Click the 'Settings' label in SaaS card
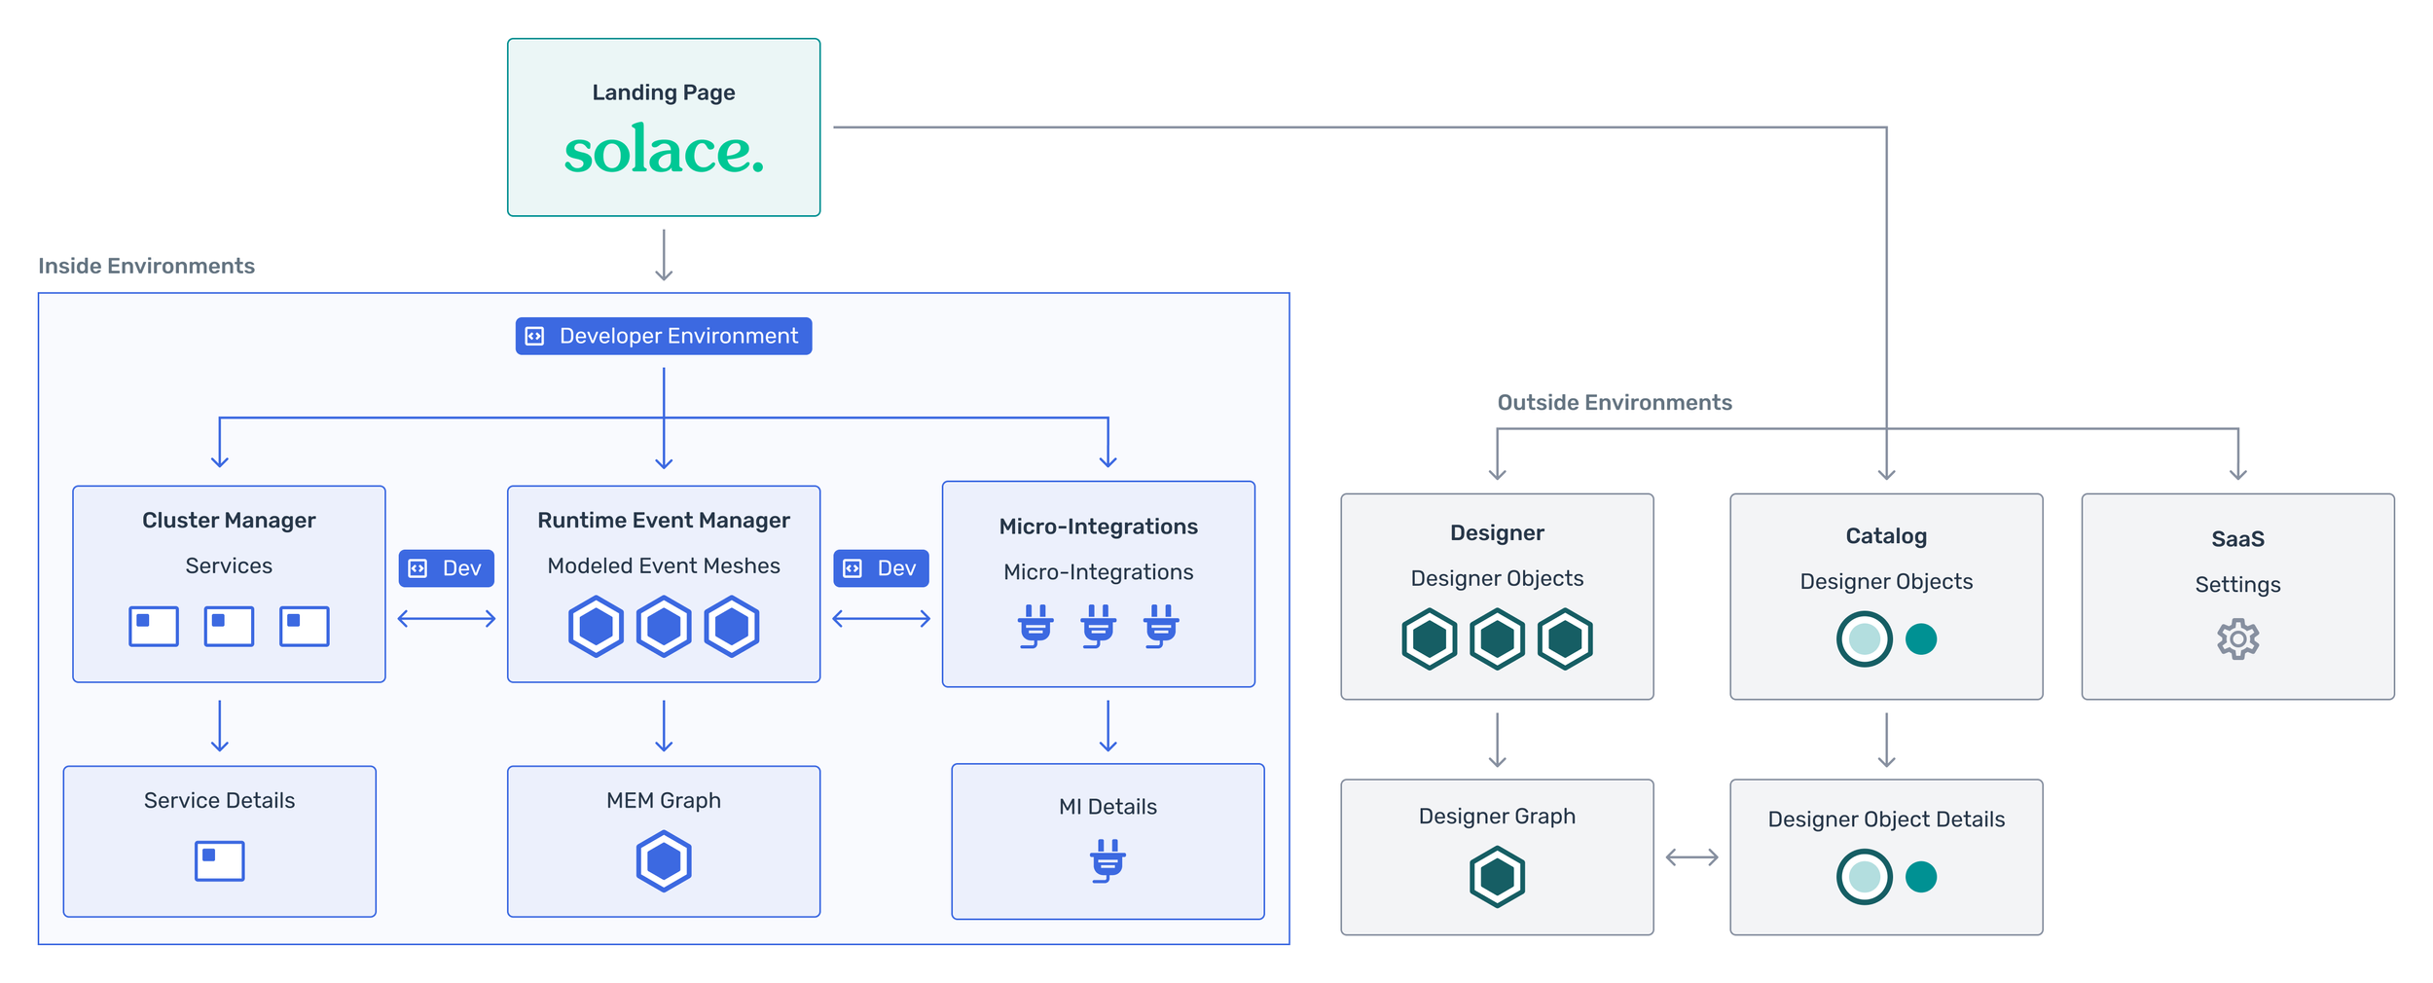Viewport: 2433px width, 983px height. 2238,584
